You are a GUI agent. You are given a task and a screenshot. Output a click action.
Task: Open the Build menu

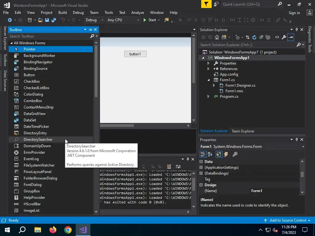pyautogui.click(x=62, y=12)
